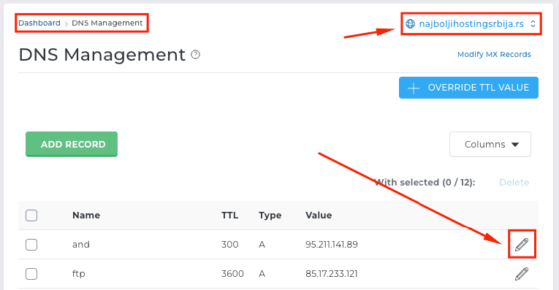Click plus icon in Override TTL Value
Screen dimensions: 559x290
[414, 88]
